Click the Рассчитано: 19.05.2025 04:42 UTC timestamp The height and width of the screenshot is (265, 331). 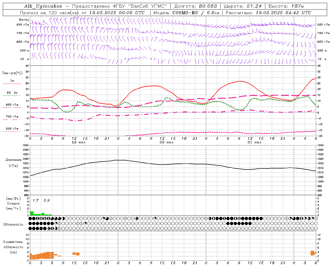tap(268, 13)
